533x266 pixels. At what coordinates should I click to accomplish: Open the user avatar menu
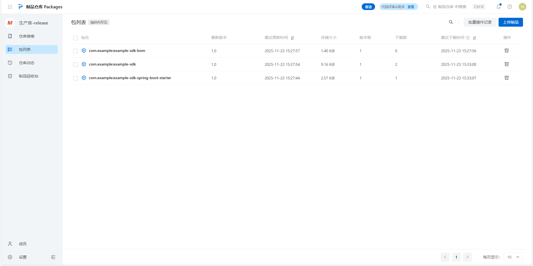[x=522, y=7]
